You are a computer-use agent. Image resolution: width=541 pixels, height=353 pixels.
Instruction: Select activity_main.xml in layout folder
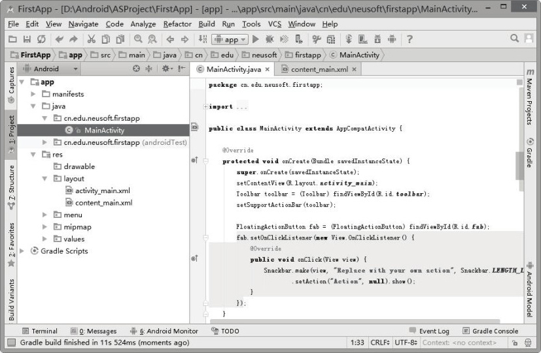point(102,191)
